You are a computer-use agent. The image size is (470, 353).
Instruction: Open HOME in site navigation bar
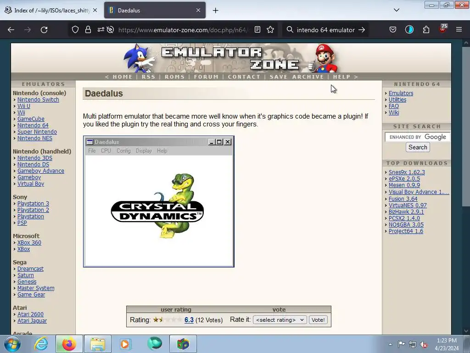click(123, 77)
